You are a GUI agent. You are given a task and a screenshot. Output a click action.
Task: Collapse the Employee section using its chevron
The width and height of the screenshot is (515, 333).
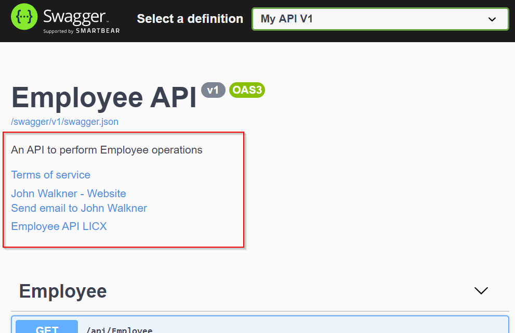481,290
